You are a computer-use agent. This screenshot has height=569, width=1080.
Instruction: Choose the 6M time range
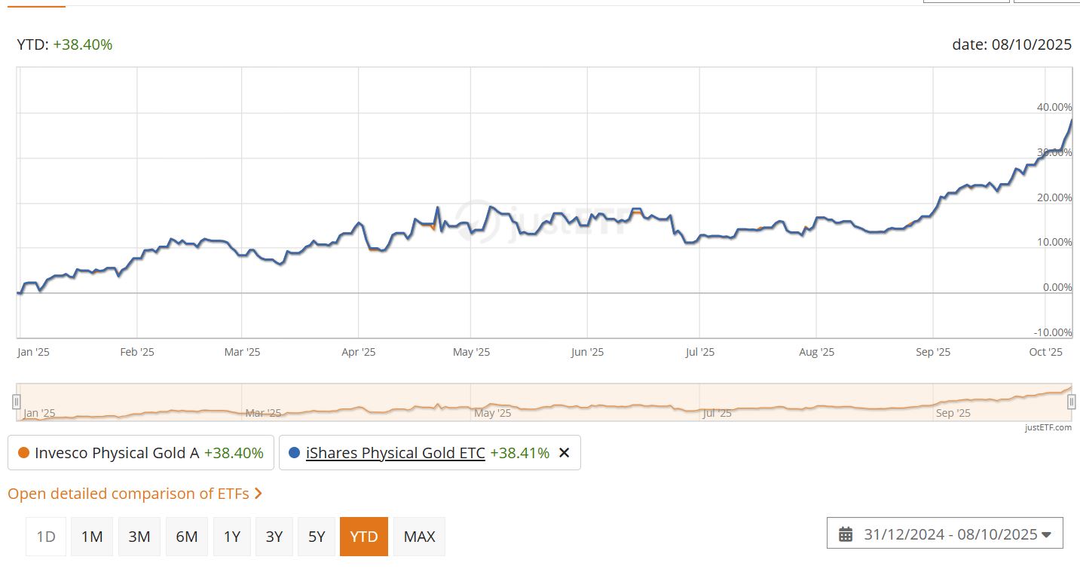point(187,537)
